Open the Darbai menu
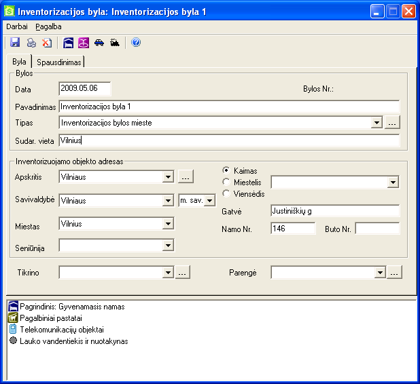Viewport: 420px width, 384px height. (17, 26)
